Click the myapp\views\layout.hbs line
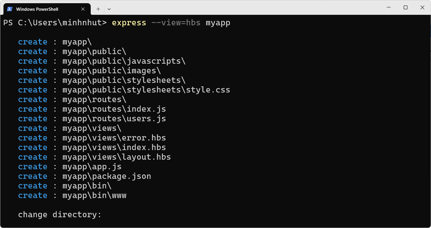The image size is (431, 228). coord(94,157)
